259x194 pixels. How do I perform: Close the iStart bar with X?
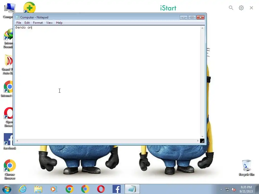tap(251, 8)
